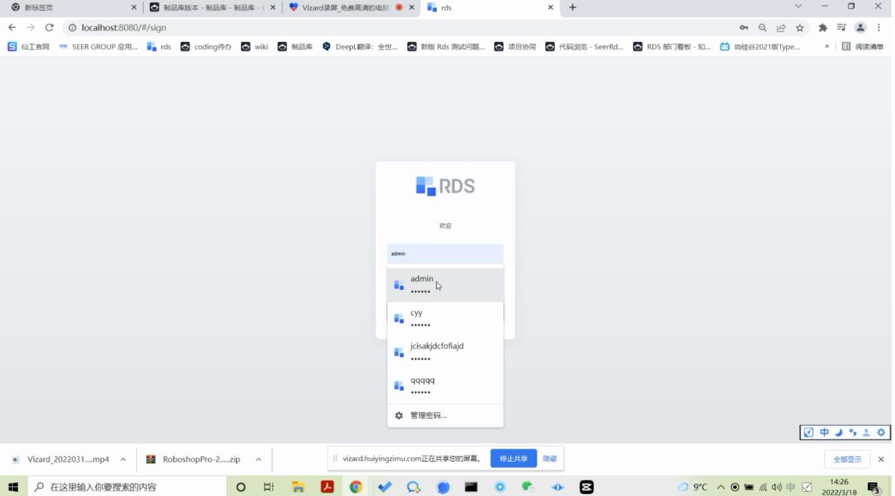Click the 隐藏 hide link in sharing bar
Viewport: 895px width, 496px height.
pyautogui.click(x=549, y=458)
